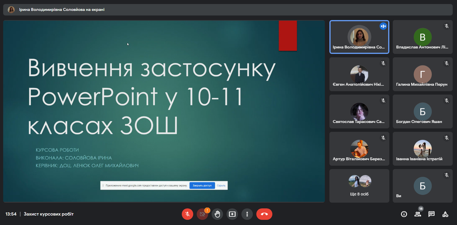Image resolution: width=457 pixels, height=225 pixels.
Task: Click muted mic icon on Святослав's tile
Action: click(x=383, y=101)
